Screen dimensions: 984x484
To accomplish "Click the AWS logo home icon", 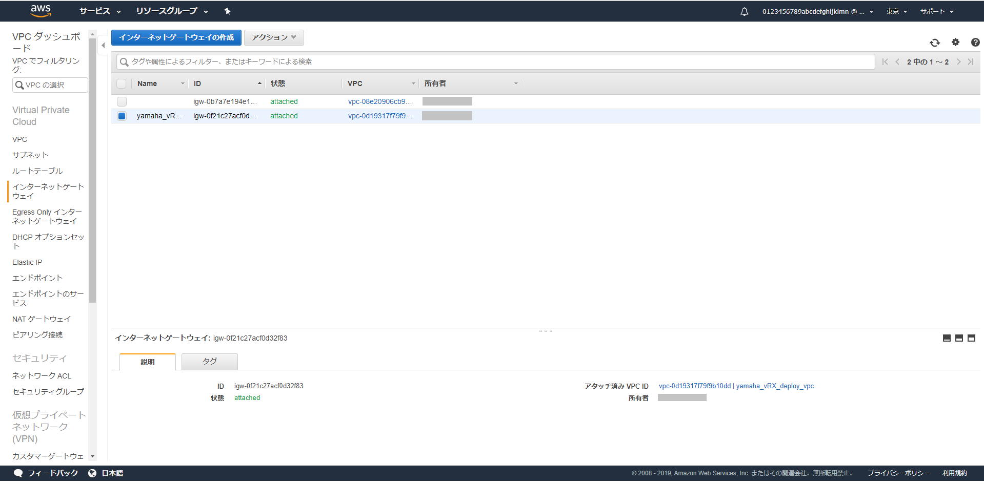I will pos(41,11).
